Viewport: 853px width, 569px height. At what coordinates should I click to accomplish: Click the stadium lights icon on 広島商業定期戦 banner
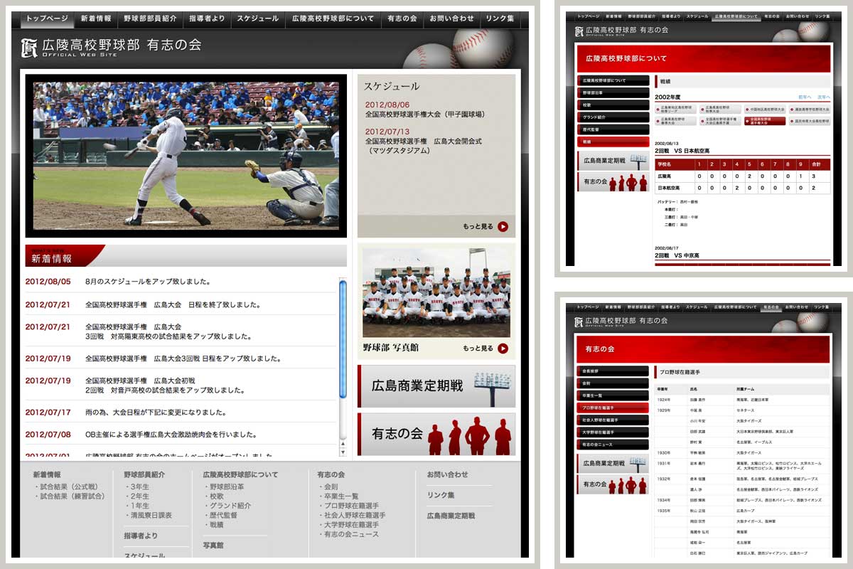(x=491, y=385)
